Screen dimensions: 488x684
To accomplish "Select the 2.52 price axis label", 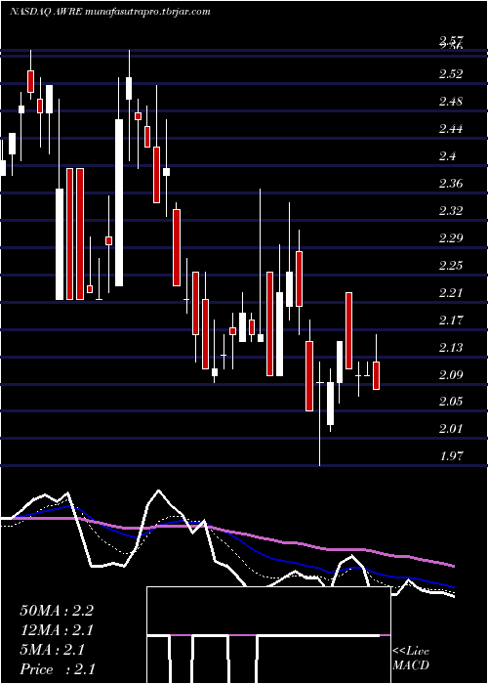I will pos(451,73).
